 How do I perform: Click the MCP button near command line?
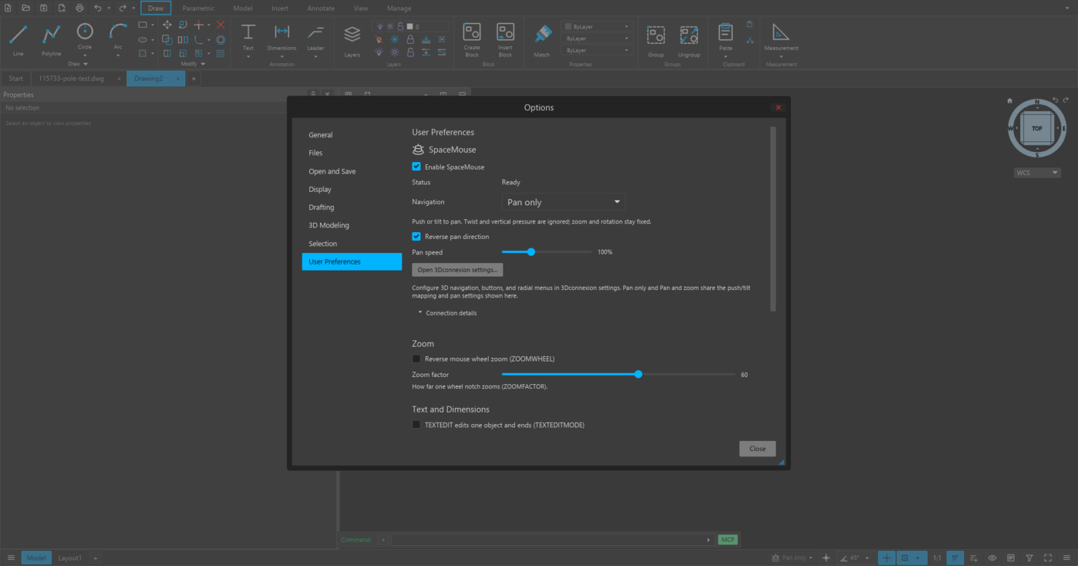pos(728,540)
